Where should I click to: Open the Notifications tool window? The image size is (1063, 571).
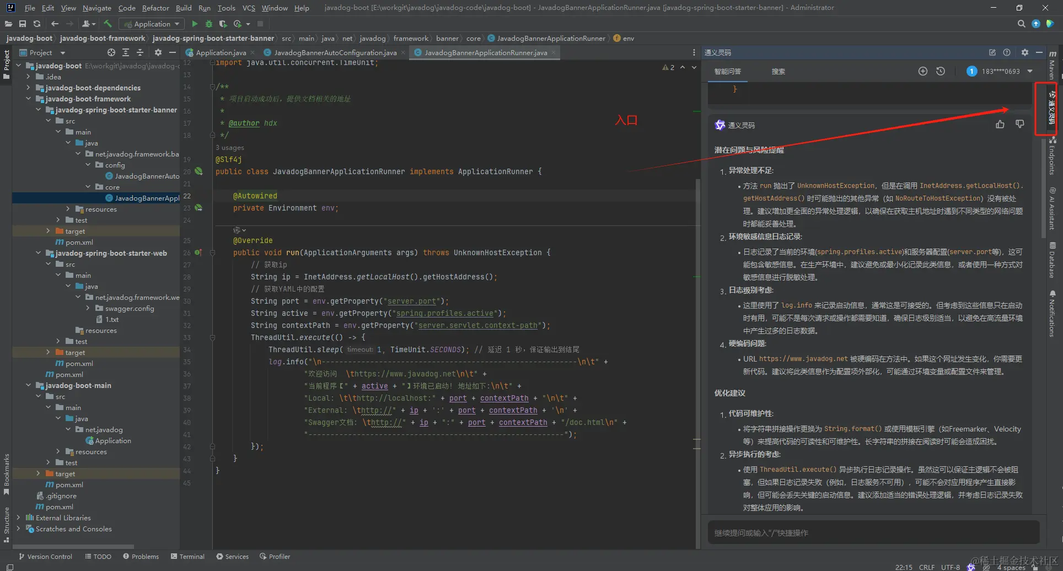1052,314
